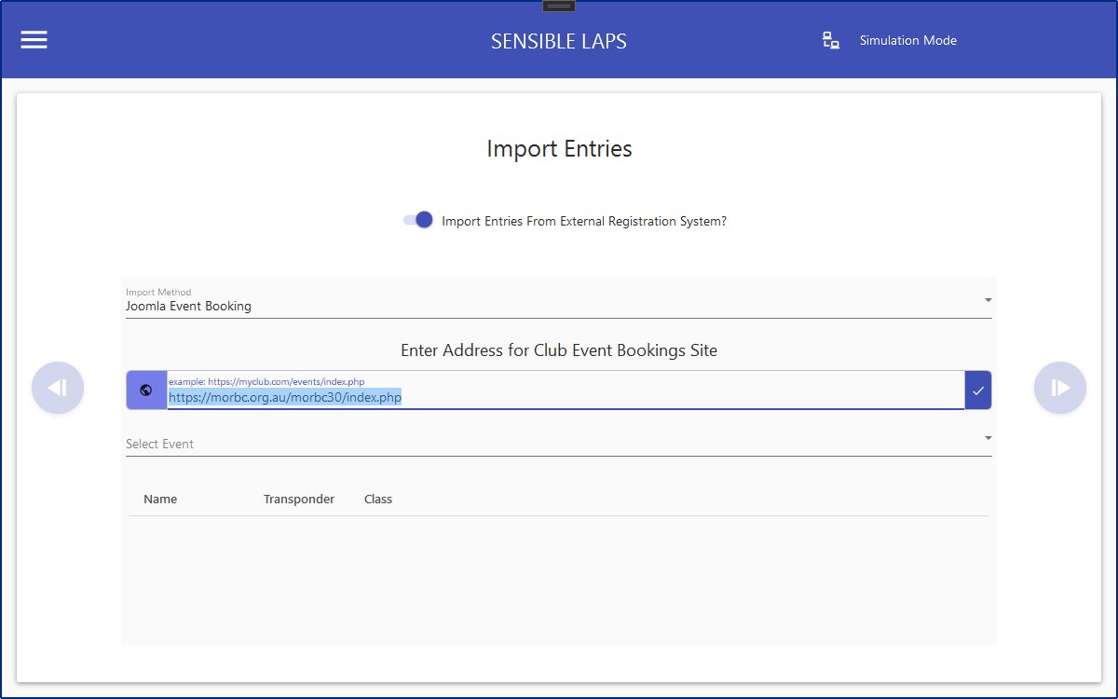1118x699 pixels.
Task: Toggle the import from external registration switch
Action: click(x=418, y=221)
